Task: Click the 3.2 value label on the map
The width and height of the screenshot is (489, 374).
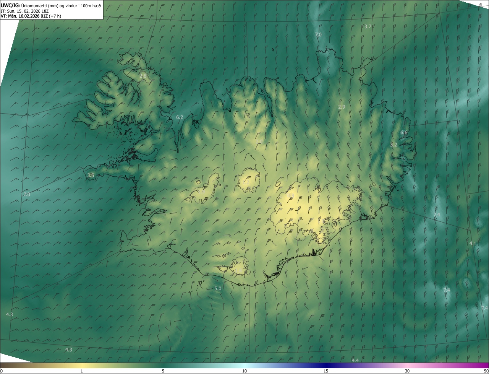Action: (x=393, y=145)
